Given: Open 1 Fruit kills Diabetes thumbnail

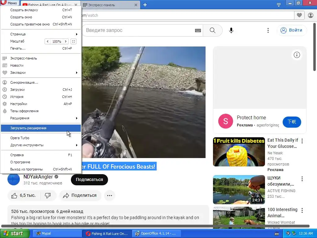Looking at the screenshot, I should pos(239,152).
